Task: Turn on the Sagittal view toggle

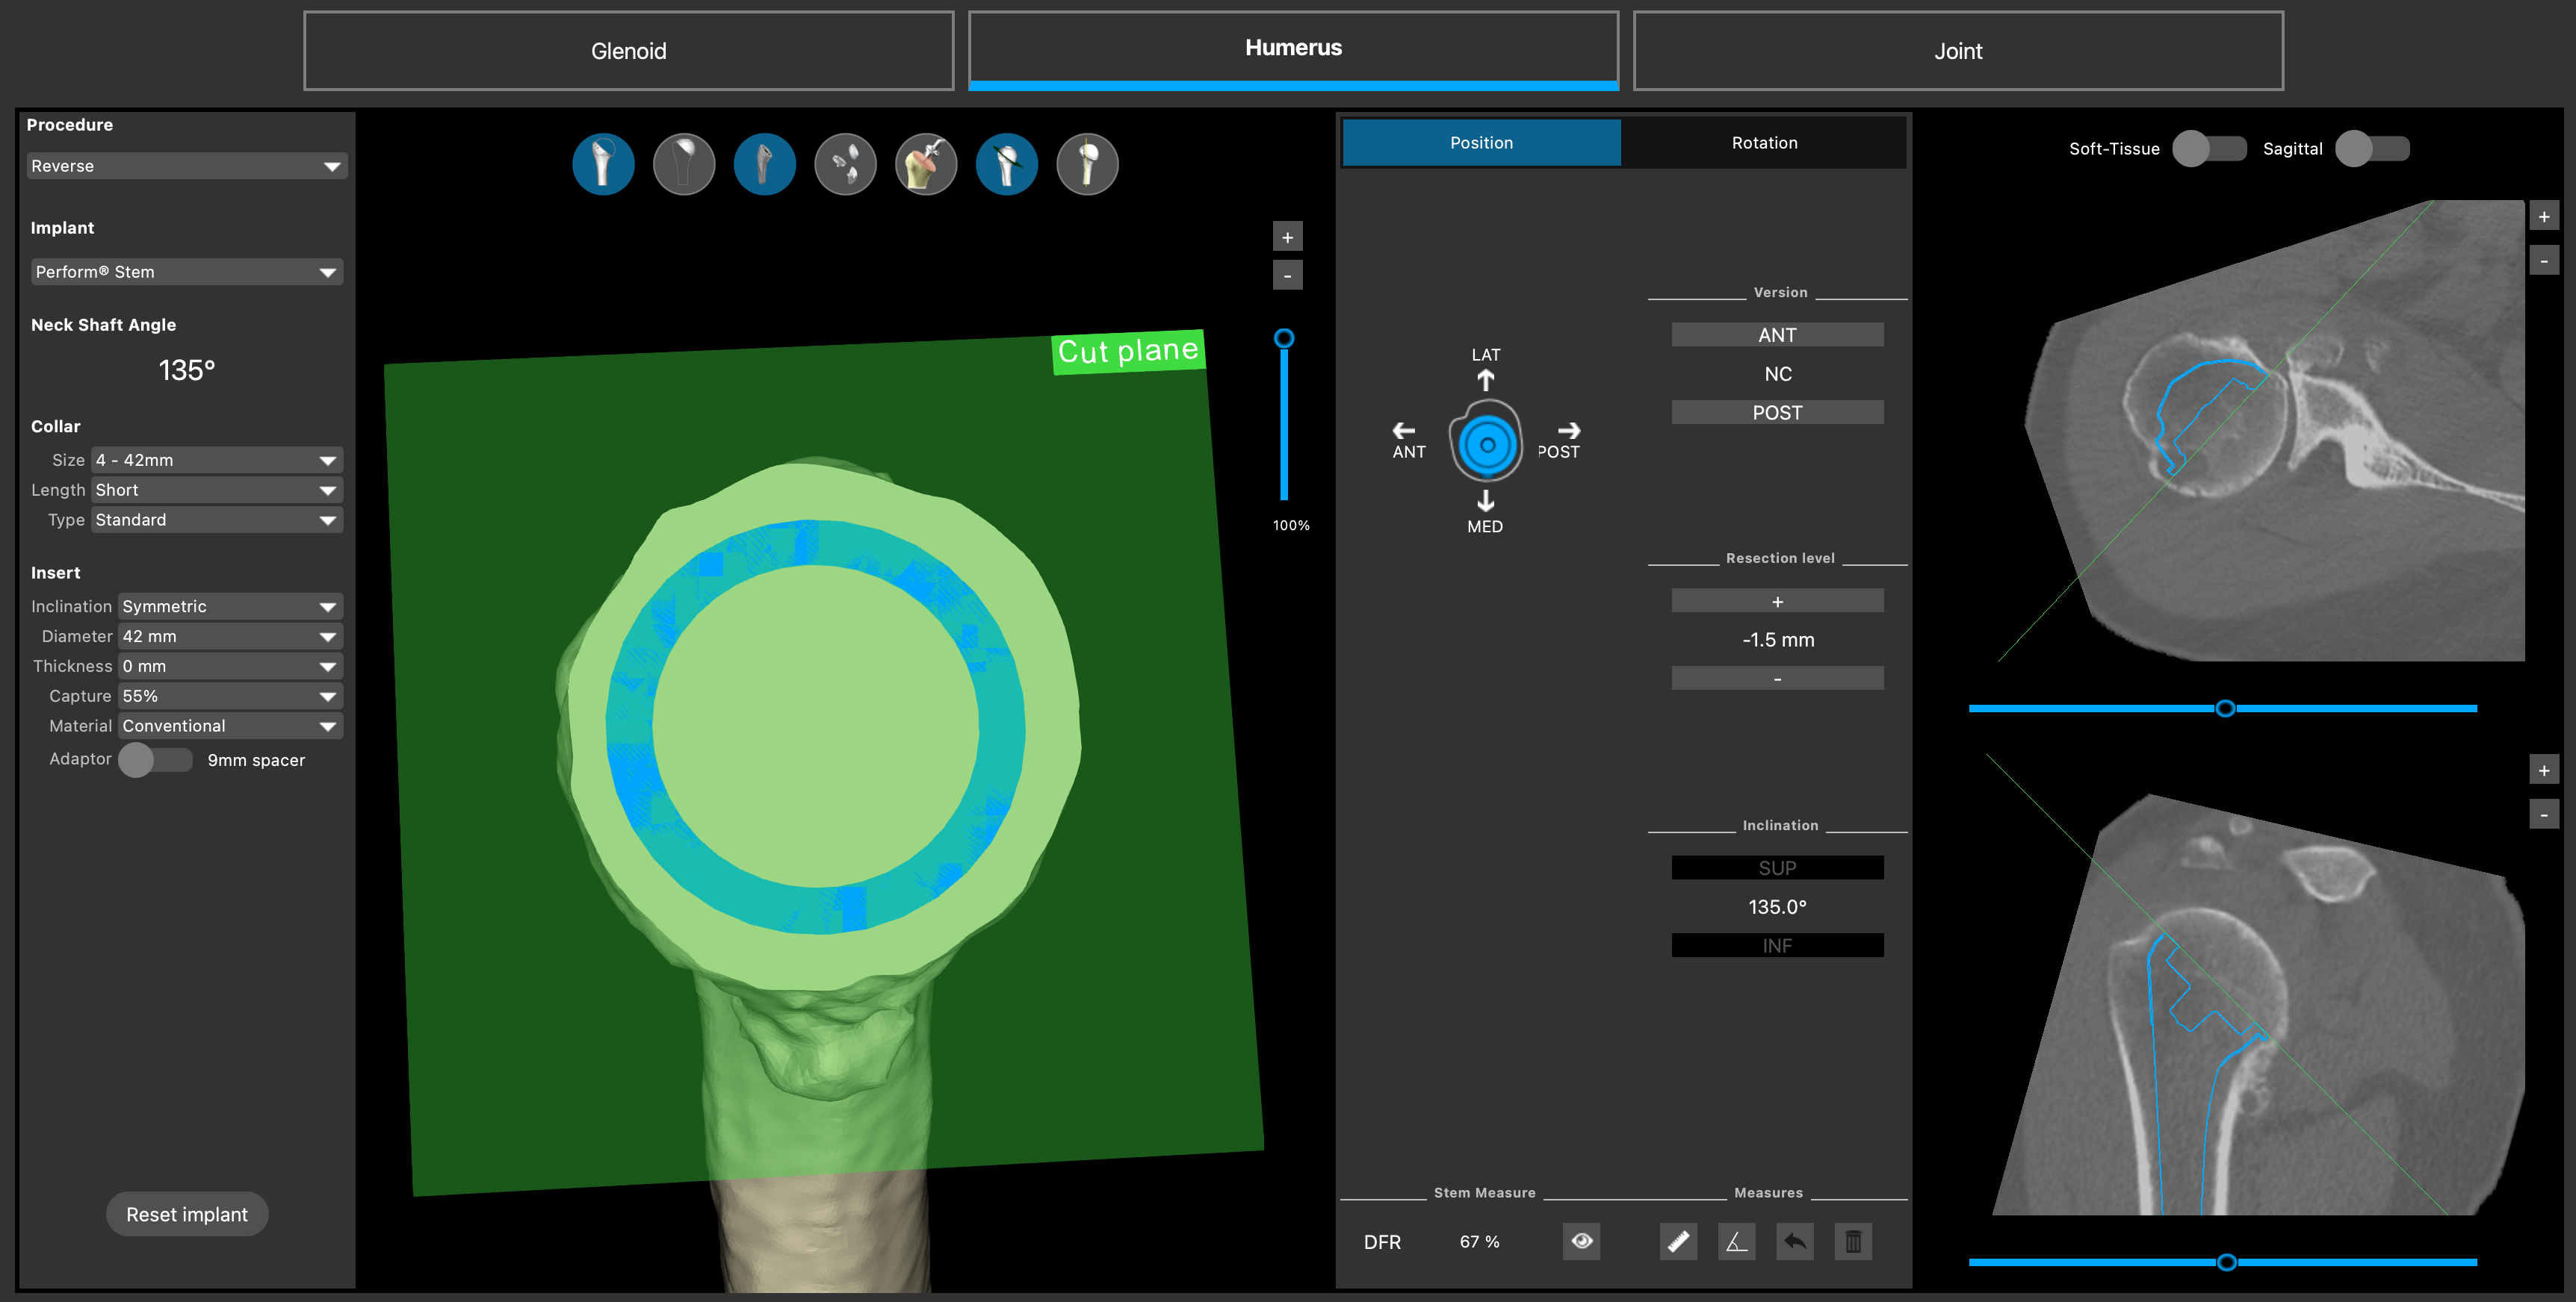Action: pos(2371,149)
